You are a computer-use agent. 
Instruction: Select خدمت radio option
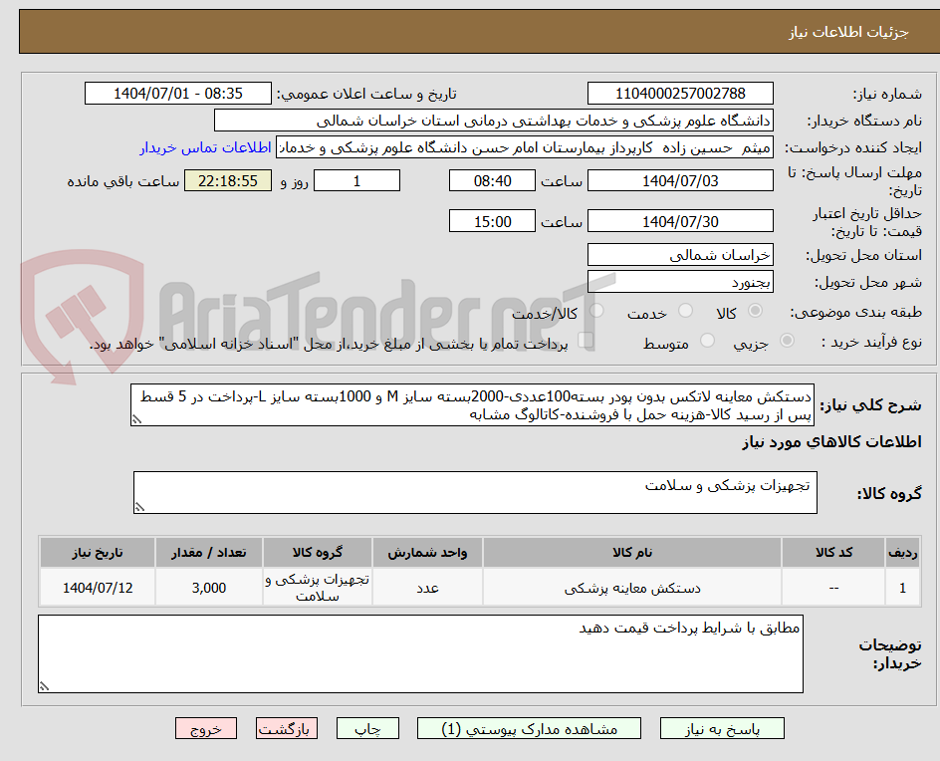pos(686,309)
